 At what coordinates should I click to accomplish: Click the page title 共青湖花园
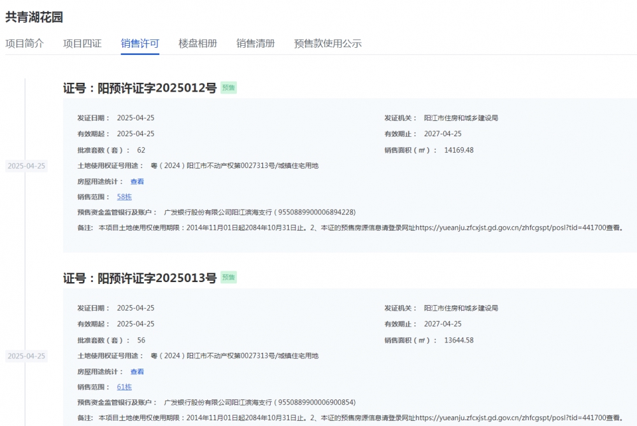[x=34, y=17]
